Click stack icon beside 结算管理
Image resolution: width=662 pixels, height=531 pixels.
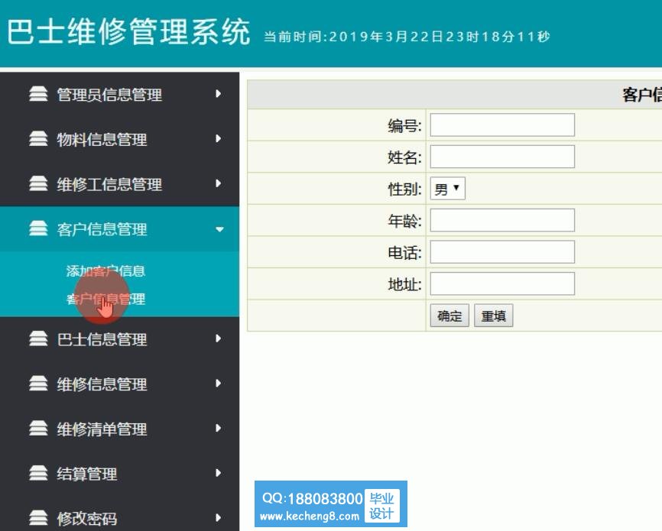tap(38, 473)
